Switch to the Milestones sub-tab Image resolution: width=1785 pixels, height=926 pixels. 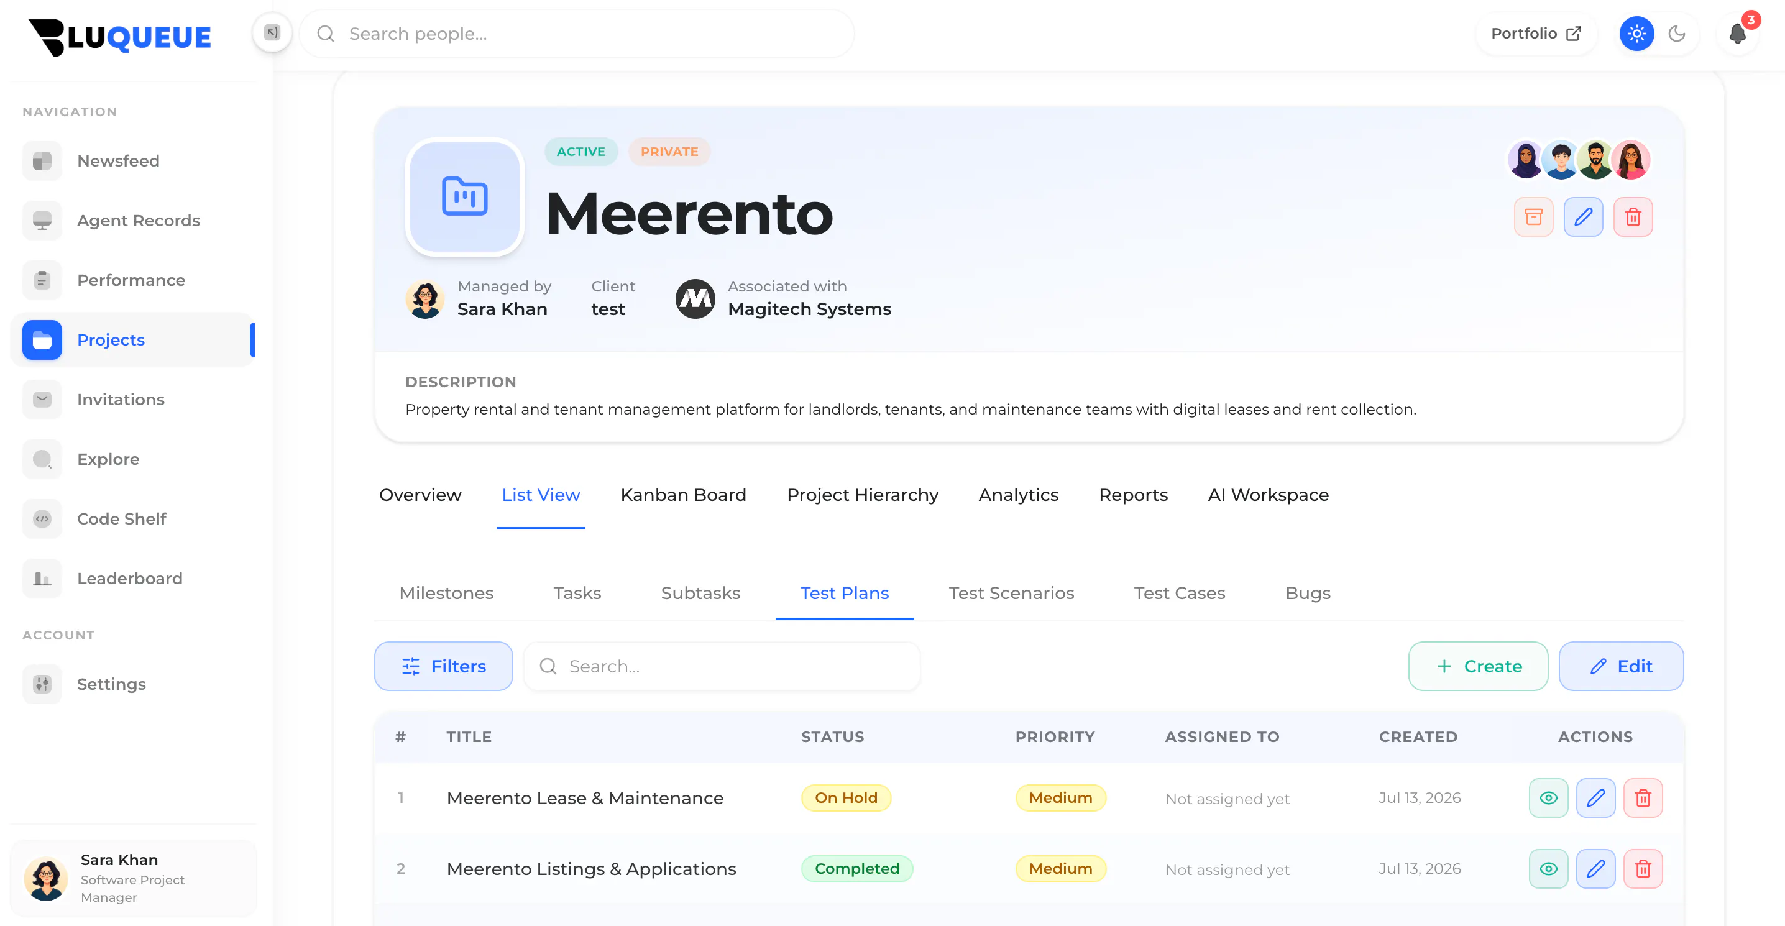(x=446, y=594)
